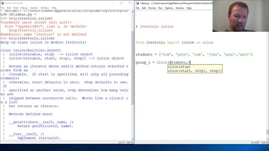Viewport: 269px width, 151px height.
Task: Click 'class islice(builtins.object)' line
Action: (31, 50)
